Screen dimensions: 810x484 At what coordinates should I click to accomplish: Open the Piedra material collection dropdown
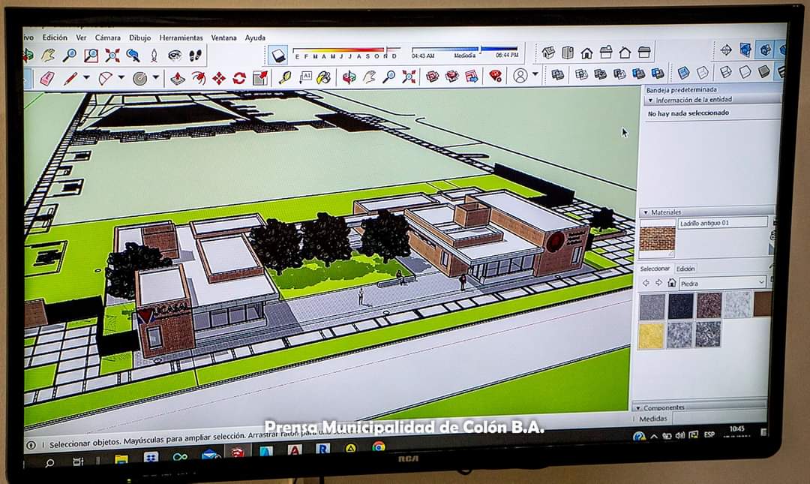[761, 283]
